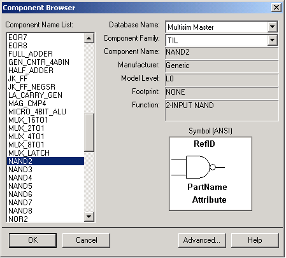Click the Footprint field showing NONE

(222, 93)
